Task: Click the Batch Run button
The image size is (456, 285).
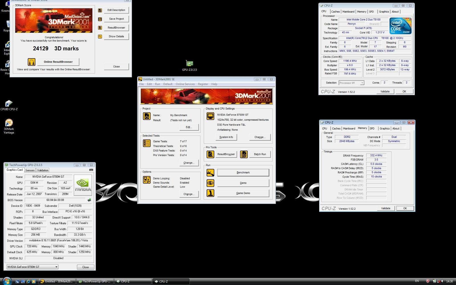Action: [260, 154]
